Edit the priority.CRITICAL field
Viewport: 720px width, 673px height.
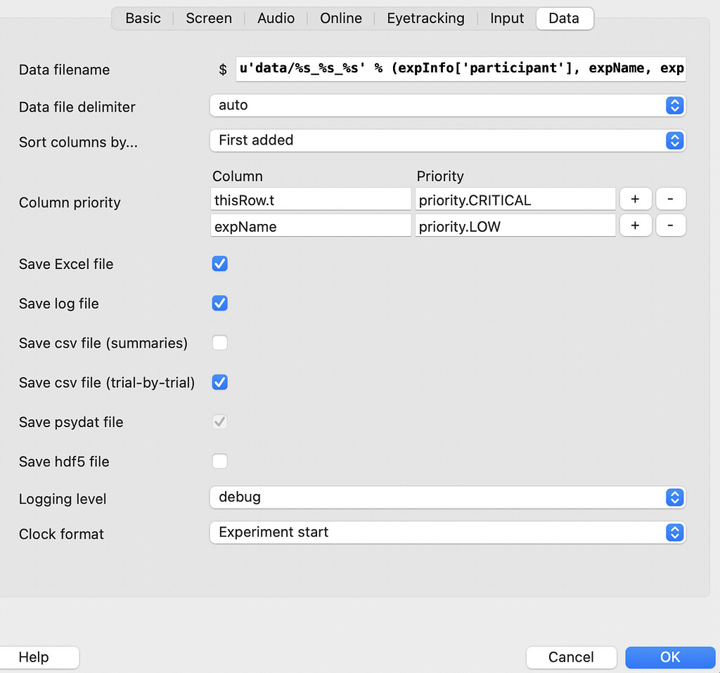click(515, 199)
